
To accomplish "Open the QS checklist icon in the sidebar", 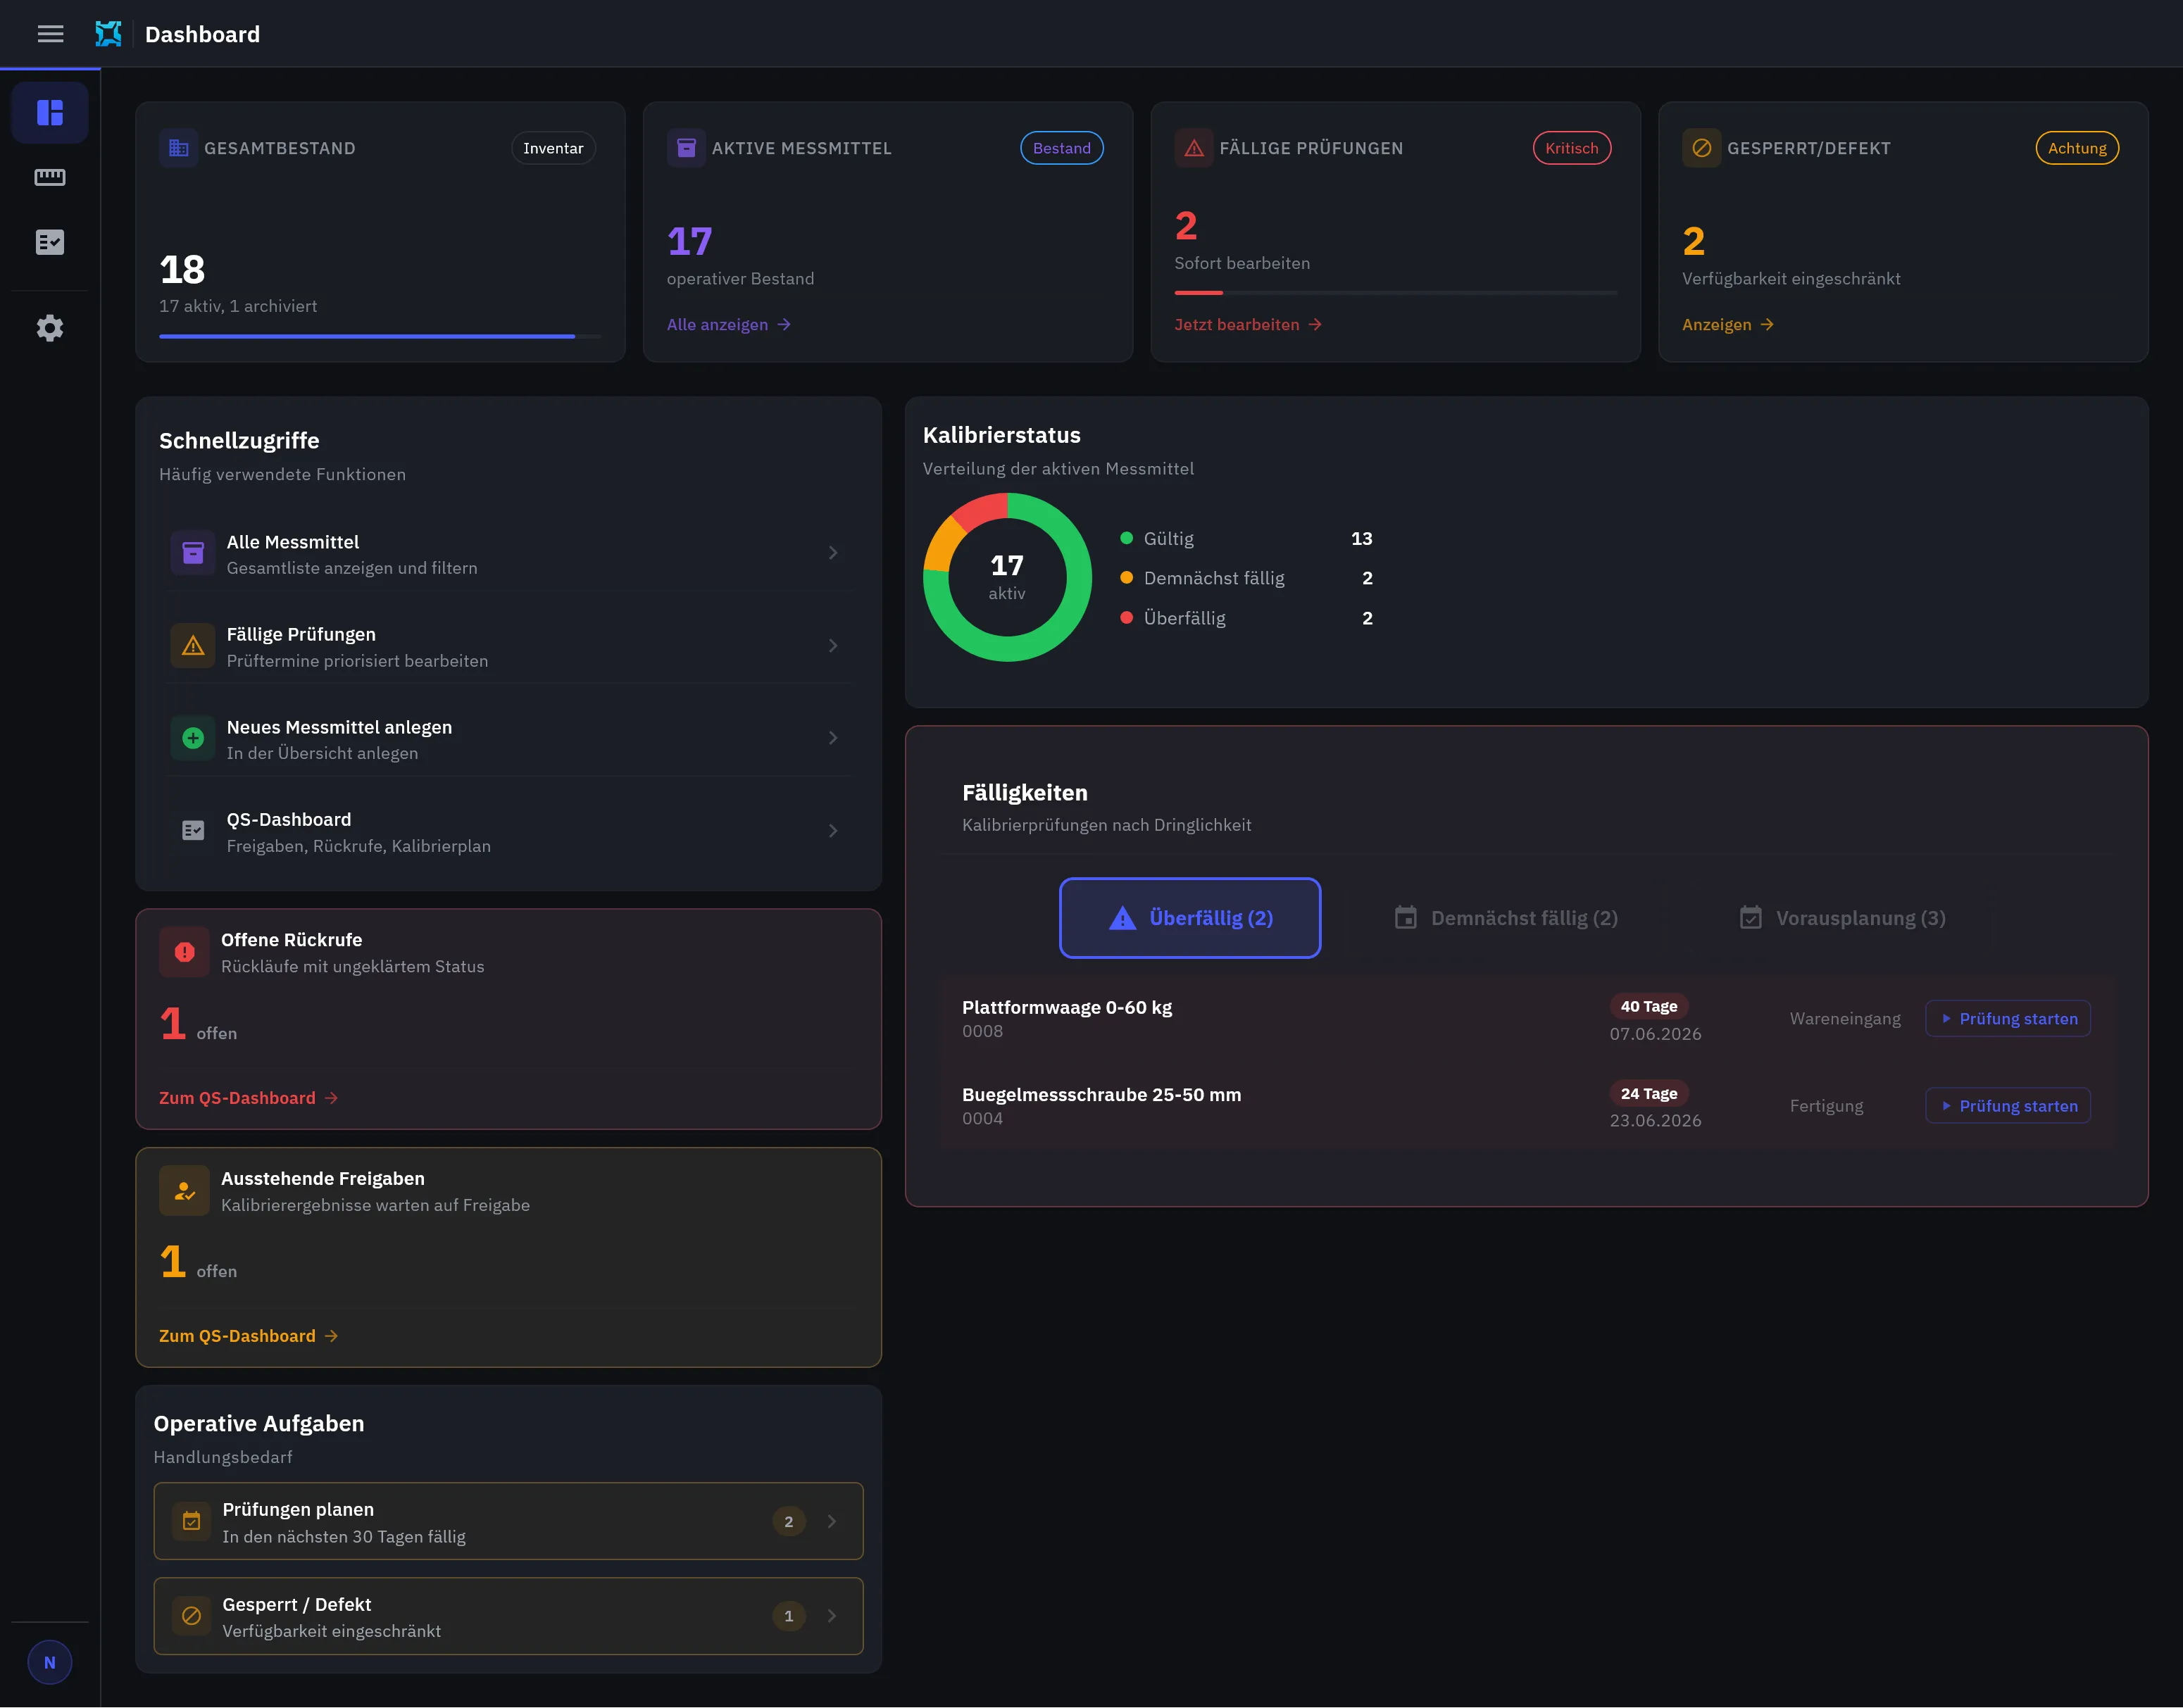I will pyautogui.click(x=50, y=242).
